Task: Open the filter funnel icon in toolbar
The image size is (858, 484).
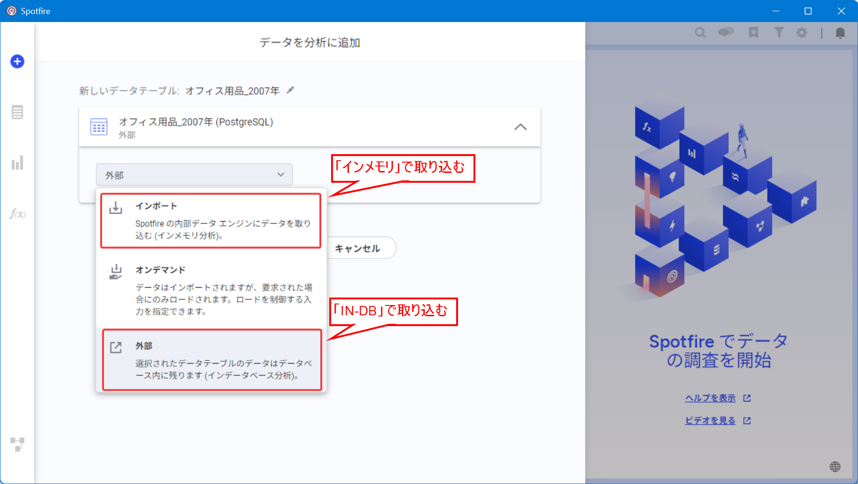Action: pyautogui.click(x=779, y=32)
